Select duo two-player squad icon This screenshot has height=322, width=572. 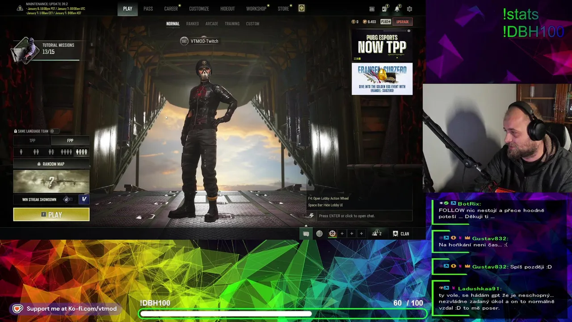pyautogui.click(x=36, y=152)
